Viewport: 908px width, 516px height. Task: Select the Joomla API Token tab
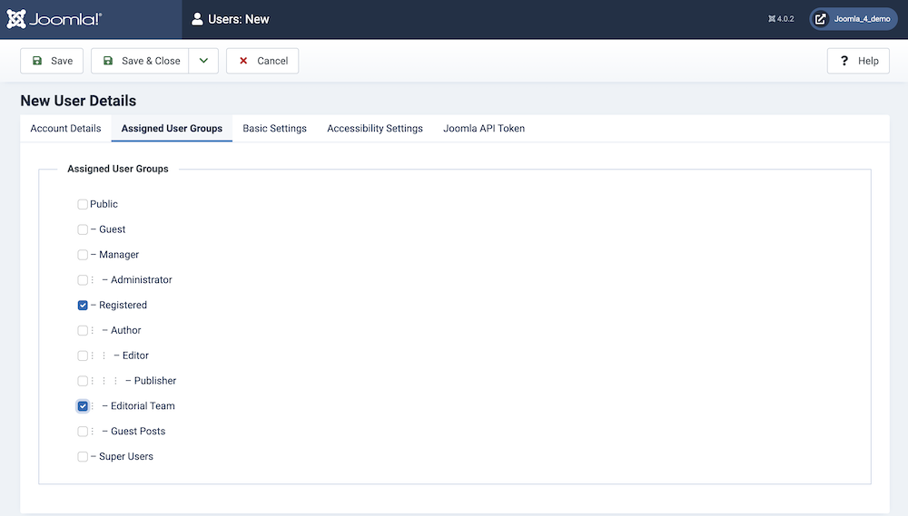click(484, 129)
